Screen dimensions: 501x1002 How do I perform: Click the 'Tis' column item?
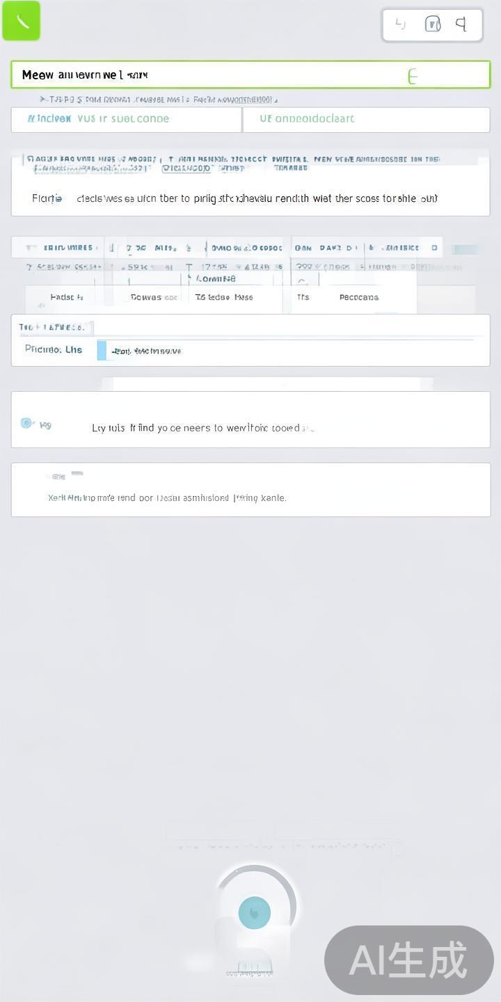click(303, 297)
